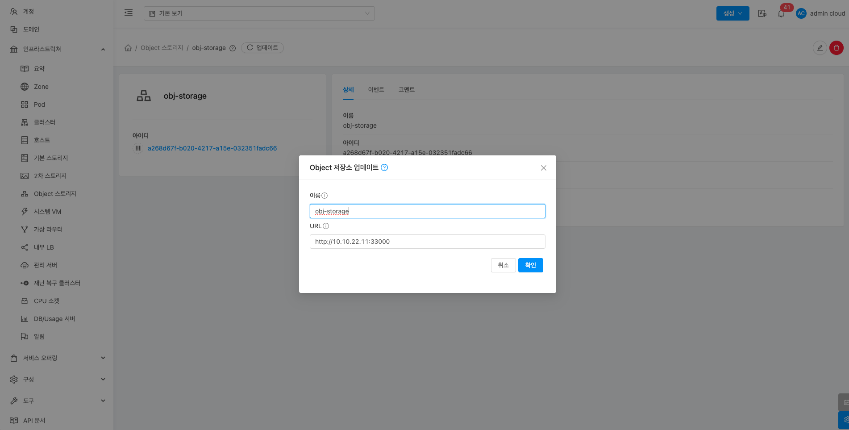Click the 업데이트 refresh button
Viewport: 849px width, 430px height.
coord(262,48)
